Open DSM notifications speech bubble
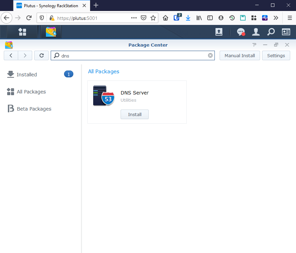This screenshot has width=296, height=253. 241,32
